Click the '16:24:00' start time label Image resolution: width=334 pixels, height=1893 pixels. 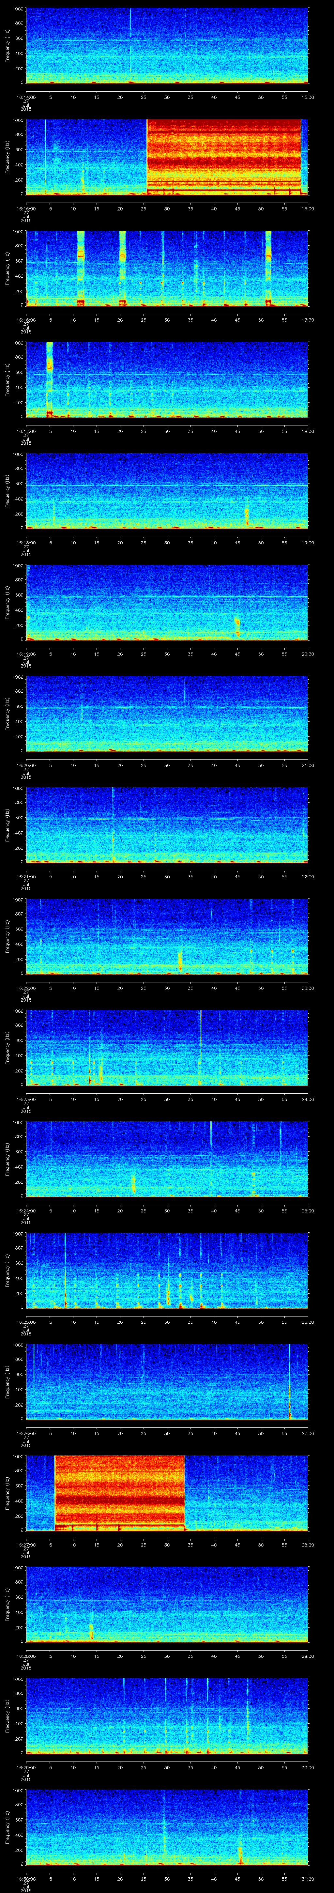(26, 1210)
